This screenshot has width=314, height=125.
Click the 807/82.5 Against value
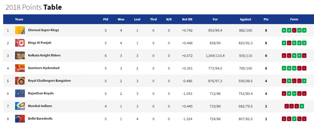tap(246, 119)
